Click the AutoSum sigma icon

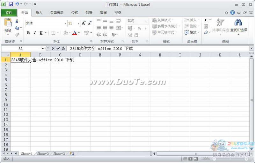(206, 20)
